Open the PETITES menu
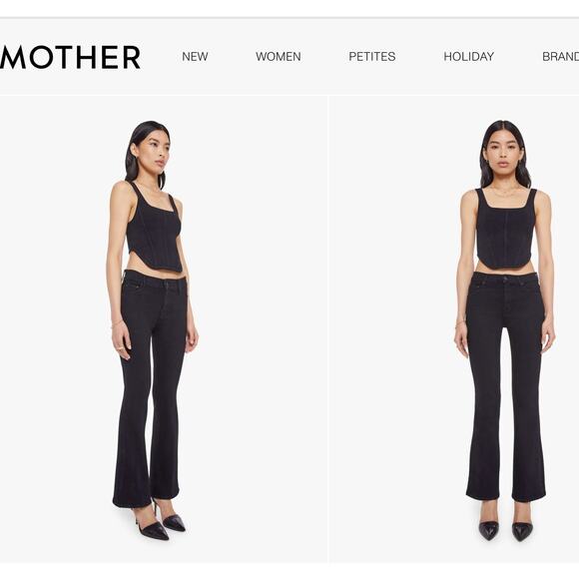579x579 pixels. point(371,57)
